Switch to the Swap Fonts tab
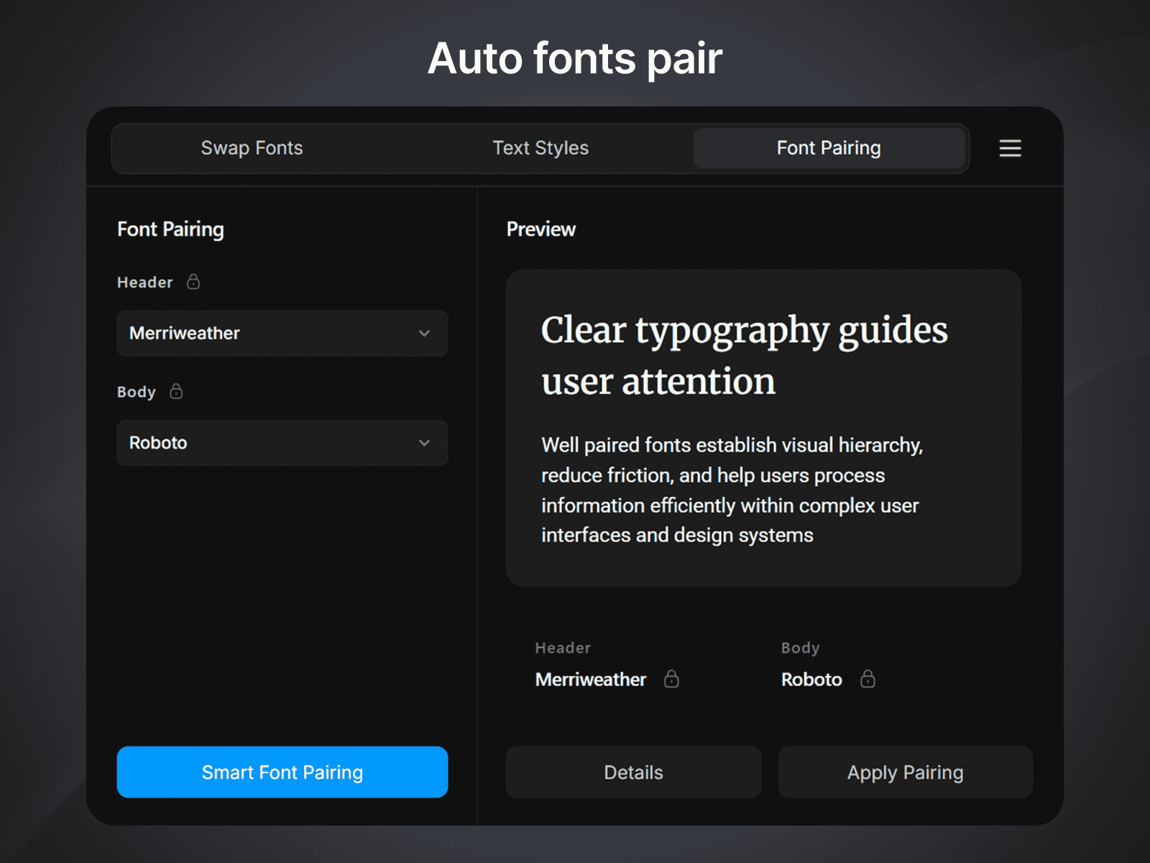1150x863 pixels. pos(252,148)
